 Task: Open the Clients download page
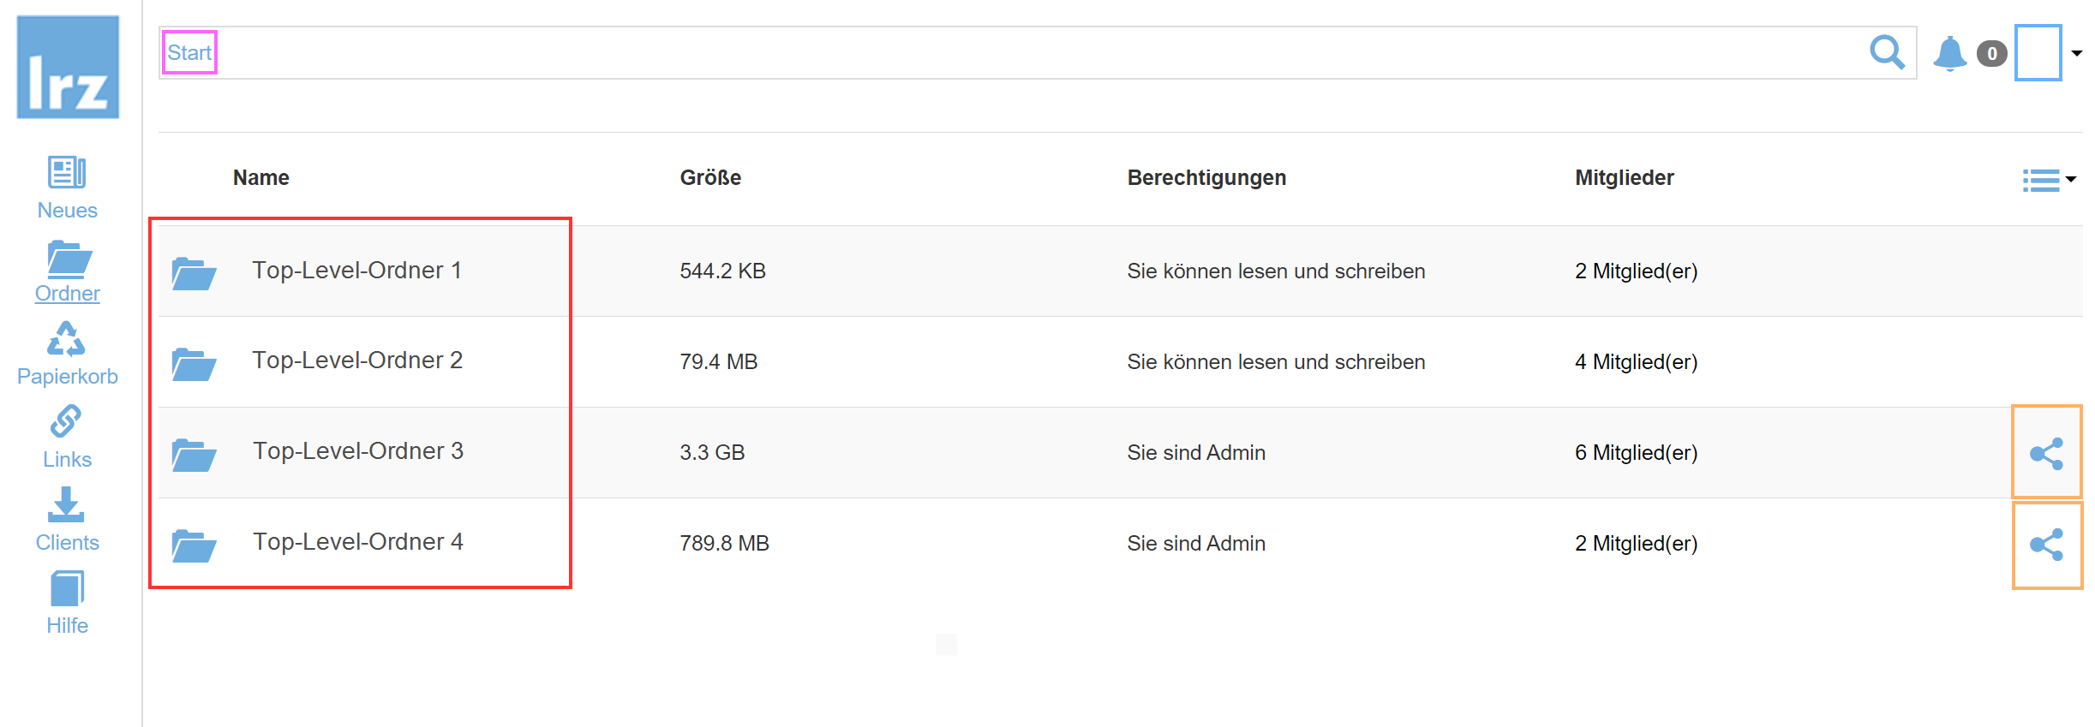[x=67, y=520]
